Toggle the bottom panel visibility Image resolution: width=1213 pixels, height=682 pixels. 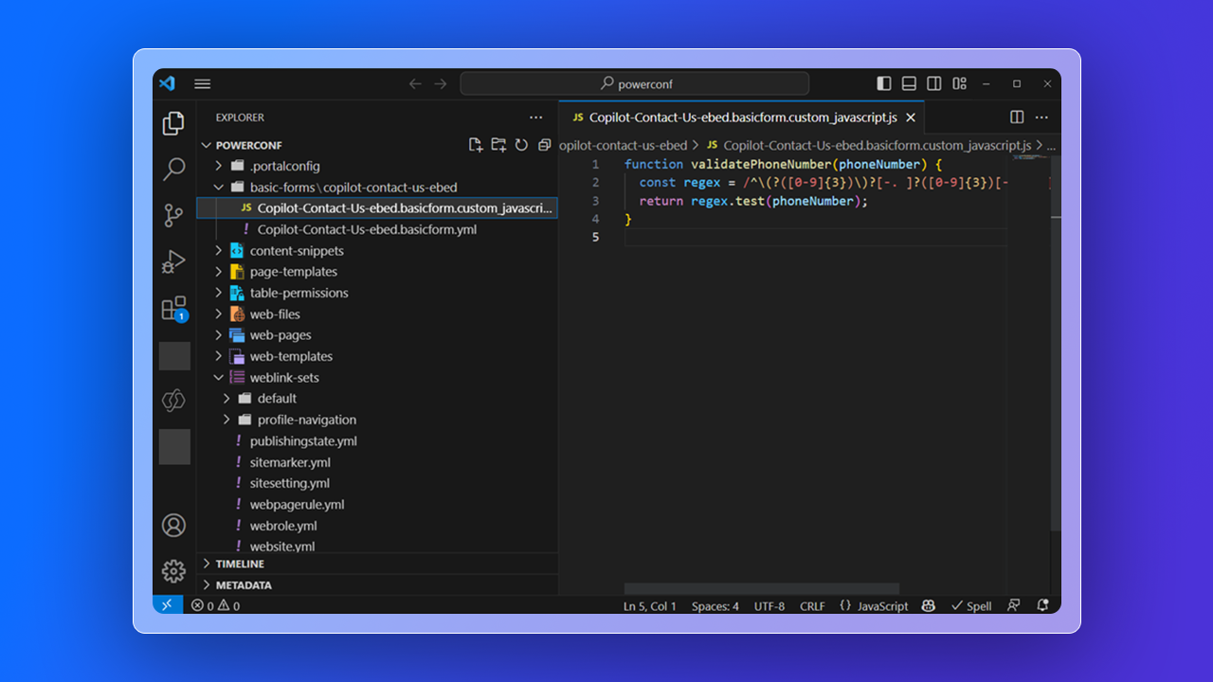click(x=908, y=83)
